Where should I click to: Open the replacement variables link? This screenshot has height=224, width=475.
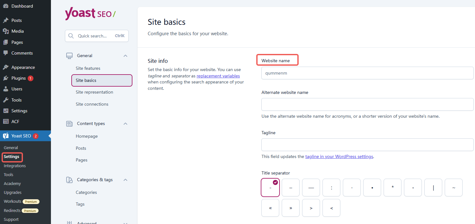(218, 76)
